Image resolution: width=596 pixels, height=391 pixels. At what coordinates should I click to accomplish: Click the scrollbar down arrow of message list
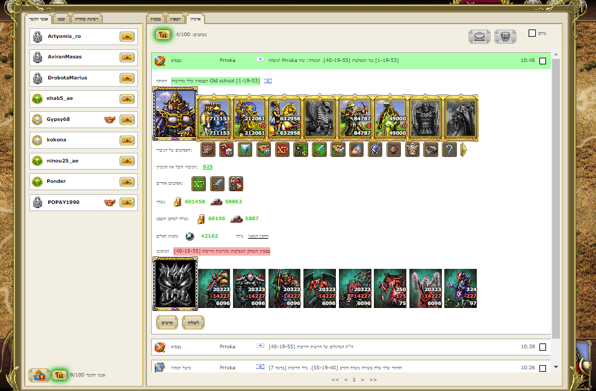(556, 367)
